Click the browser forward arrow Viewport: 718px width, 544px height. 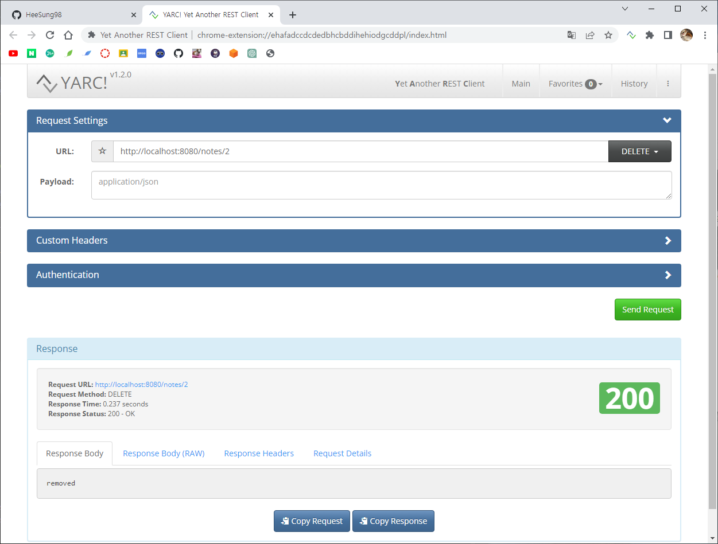(32, 35)
